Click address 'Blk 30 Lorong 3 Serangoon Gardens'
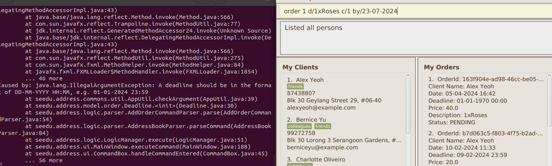The image size is (552, 166). pyautogui.click(x=344, y=140)
